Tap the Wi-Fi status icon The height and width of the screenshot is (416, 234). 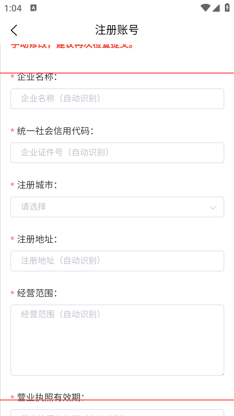pyautogui.click(x=205, y=8)
